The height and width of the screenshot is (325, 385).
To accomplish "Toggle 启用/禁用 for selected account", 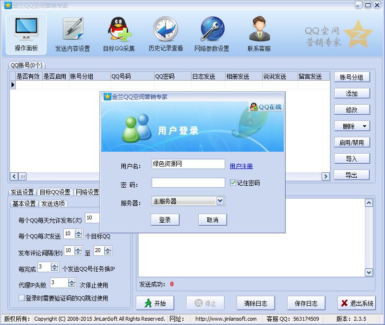I will 351,142.
